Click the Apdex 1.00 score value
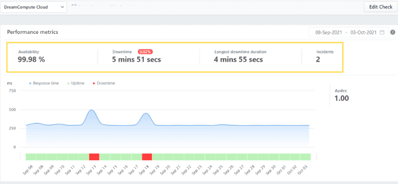The width and height of the screenshot is (398, 184). pos(342,98)
